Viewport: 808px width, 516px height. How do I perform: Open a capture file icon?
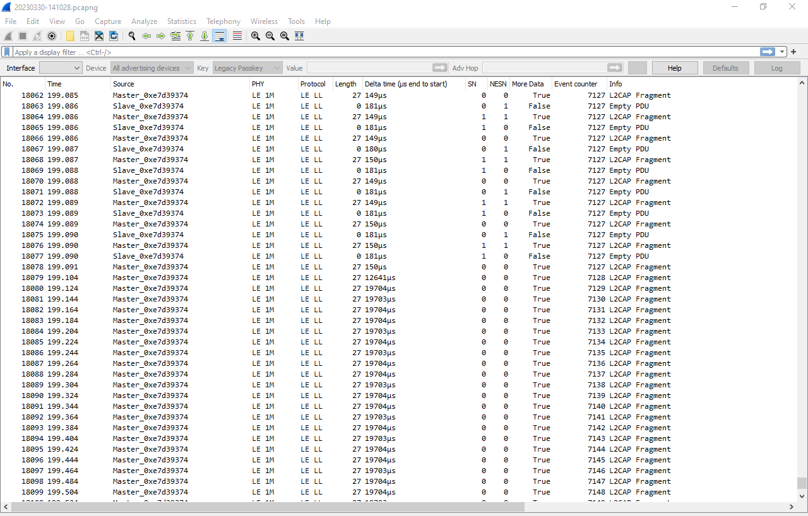click(70, 36)
